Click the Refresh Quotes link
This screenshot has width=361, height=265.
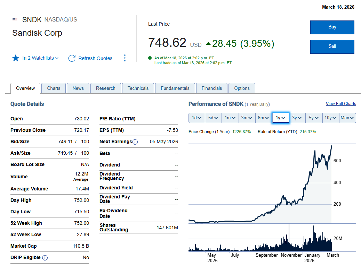(x=95, y=58)
